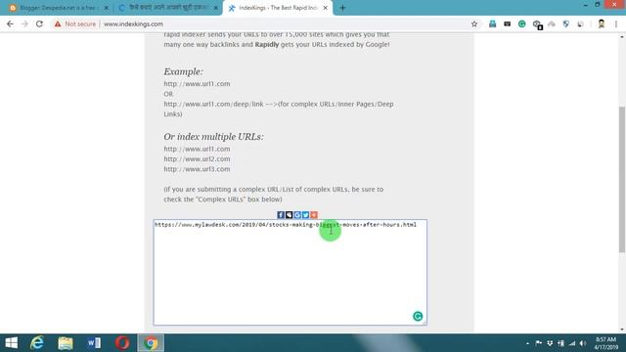This screenshot has height=352, width=626.
Task: Launch Internet Explorer from taskbar
Action: tap(37, 343)
